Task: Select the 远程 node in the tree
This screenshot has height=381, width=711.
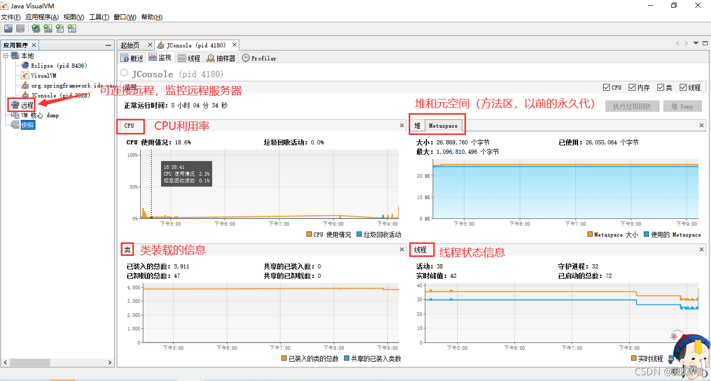Action: (x=27, y=105)
